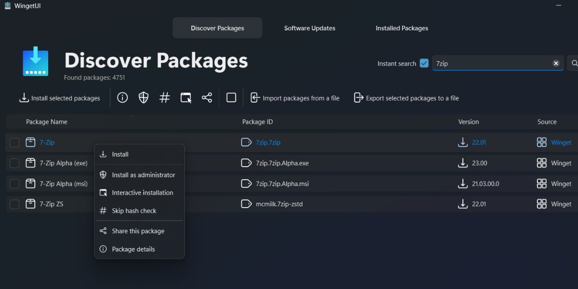
Task: Open package details toolbar info icon
Action: (122, 98)
